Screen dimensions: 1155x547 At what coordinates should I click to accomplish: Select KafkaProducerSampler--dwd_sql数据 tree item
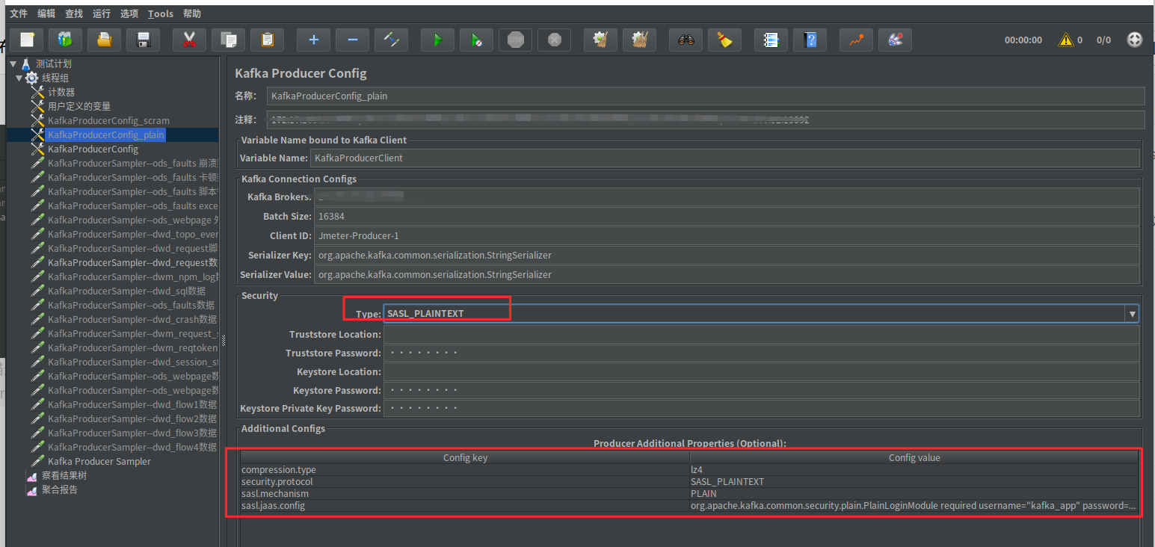126,291
